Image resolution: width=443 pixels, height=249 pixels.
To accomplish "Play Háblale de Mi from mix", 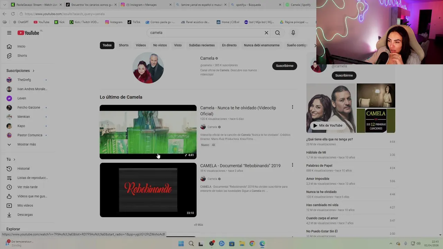I will [351, 155].
